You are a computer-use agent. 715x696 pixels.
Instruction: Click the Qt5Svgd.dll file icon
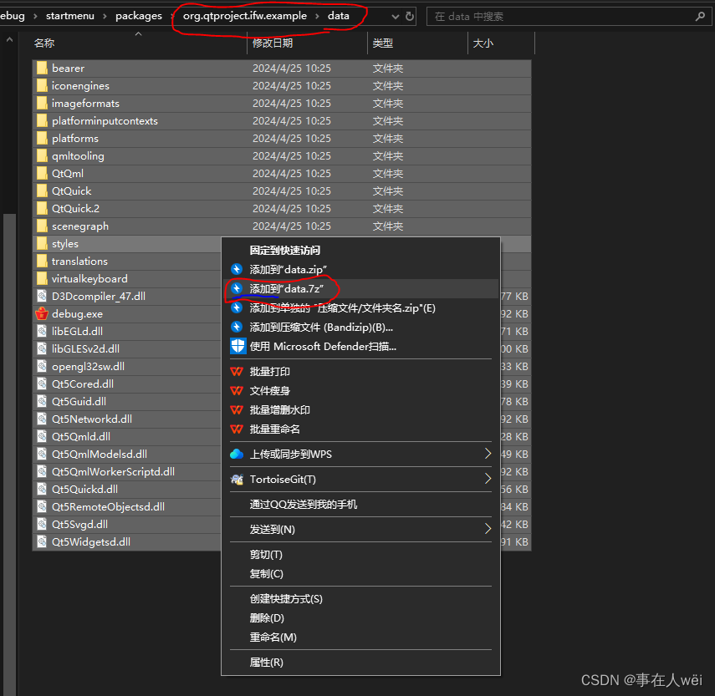coord(42,524)
